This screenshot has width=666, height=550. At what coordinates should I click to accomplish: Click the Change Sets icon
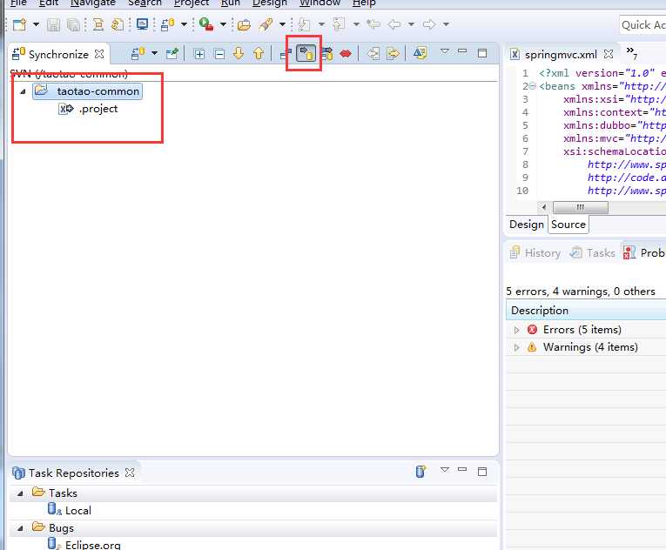[420, 53]
